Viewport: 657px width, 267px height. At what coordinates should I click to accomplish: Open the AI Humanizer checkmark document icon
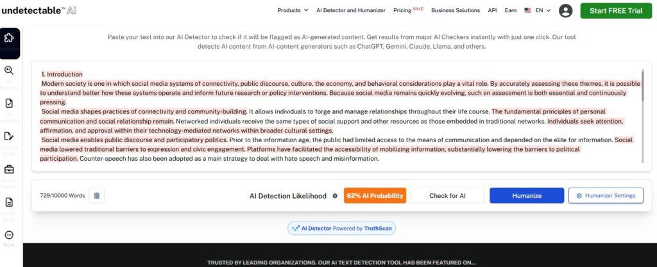[9, 103]
